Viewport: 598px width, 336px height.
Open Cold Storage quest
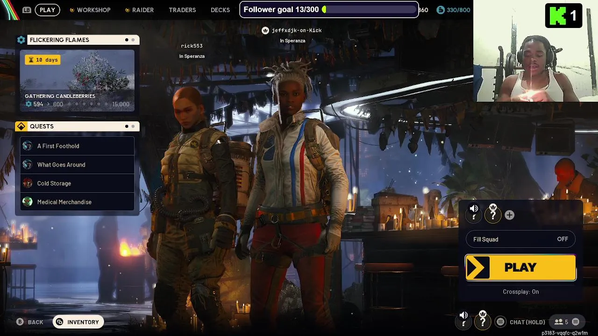point(77,183)
